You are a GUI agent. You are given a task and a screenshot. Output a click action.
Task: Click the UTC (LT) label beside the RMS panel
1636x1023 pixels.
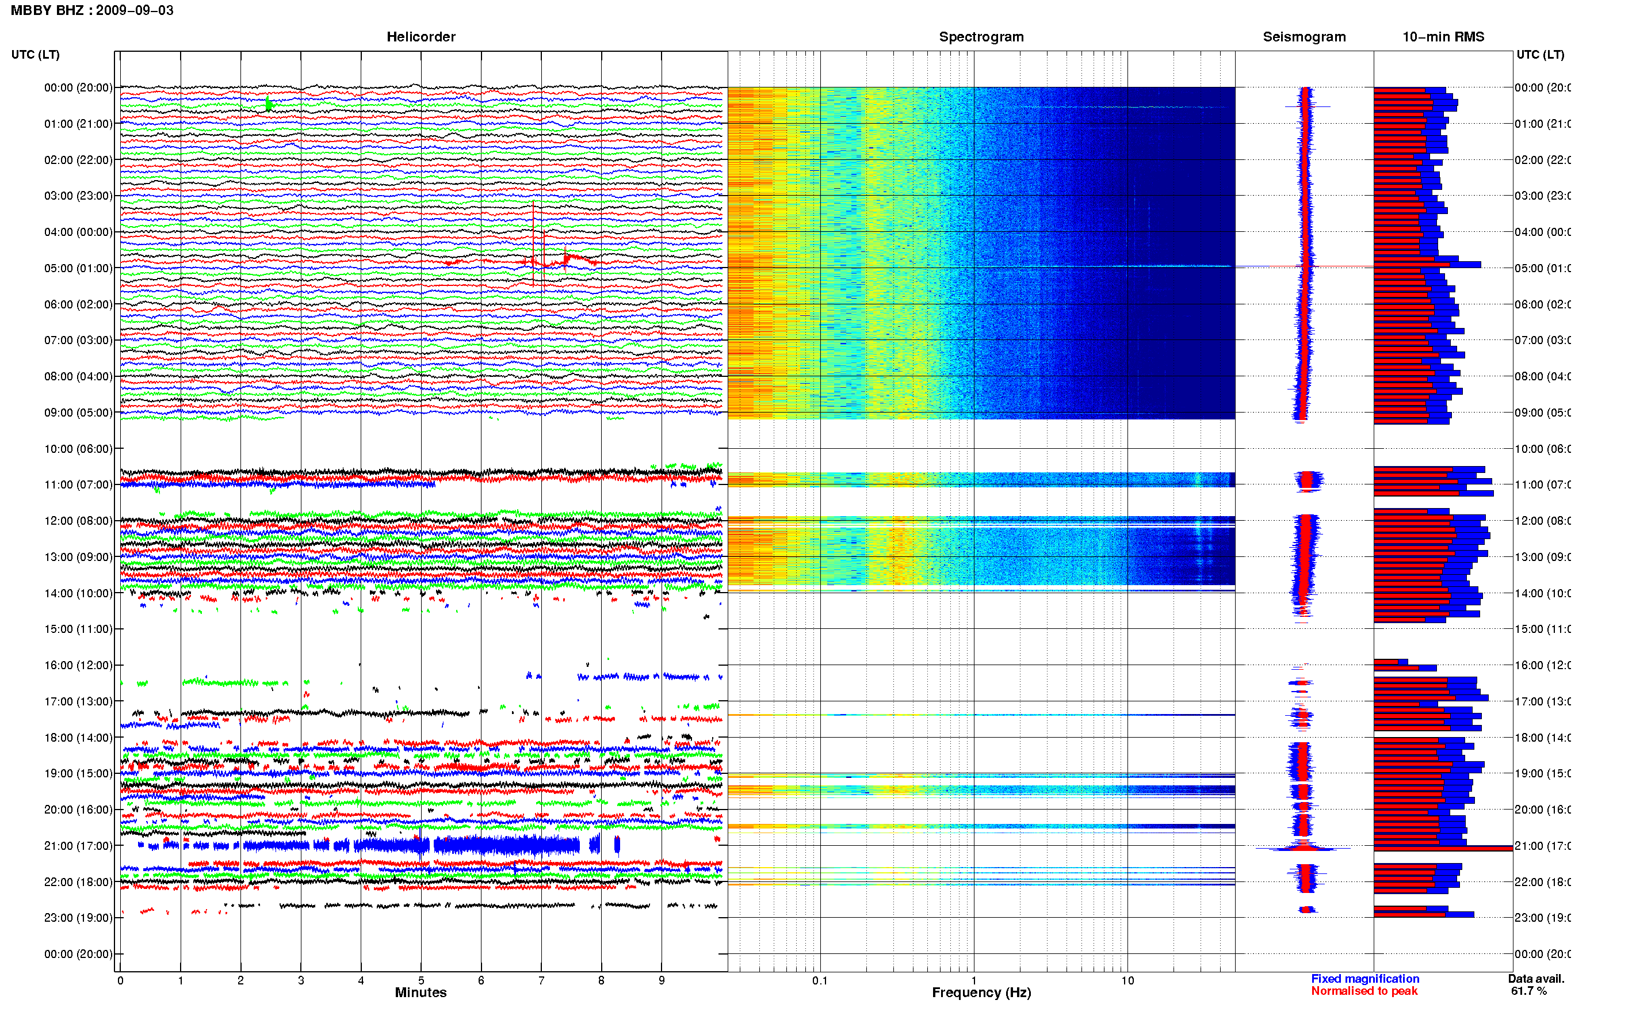[1540, 55]
